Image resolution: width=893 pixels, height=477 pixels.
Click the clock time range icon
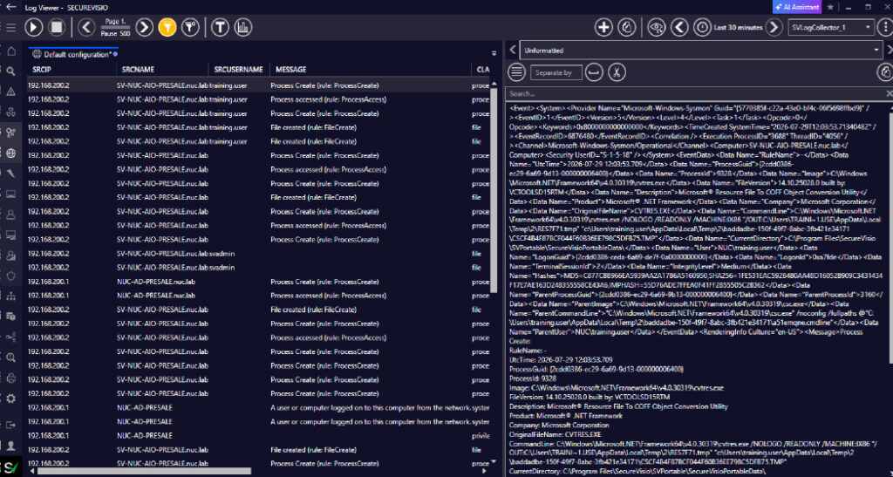[x=702, y=27]
